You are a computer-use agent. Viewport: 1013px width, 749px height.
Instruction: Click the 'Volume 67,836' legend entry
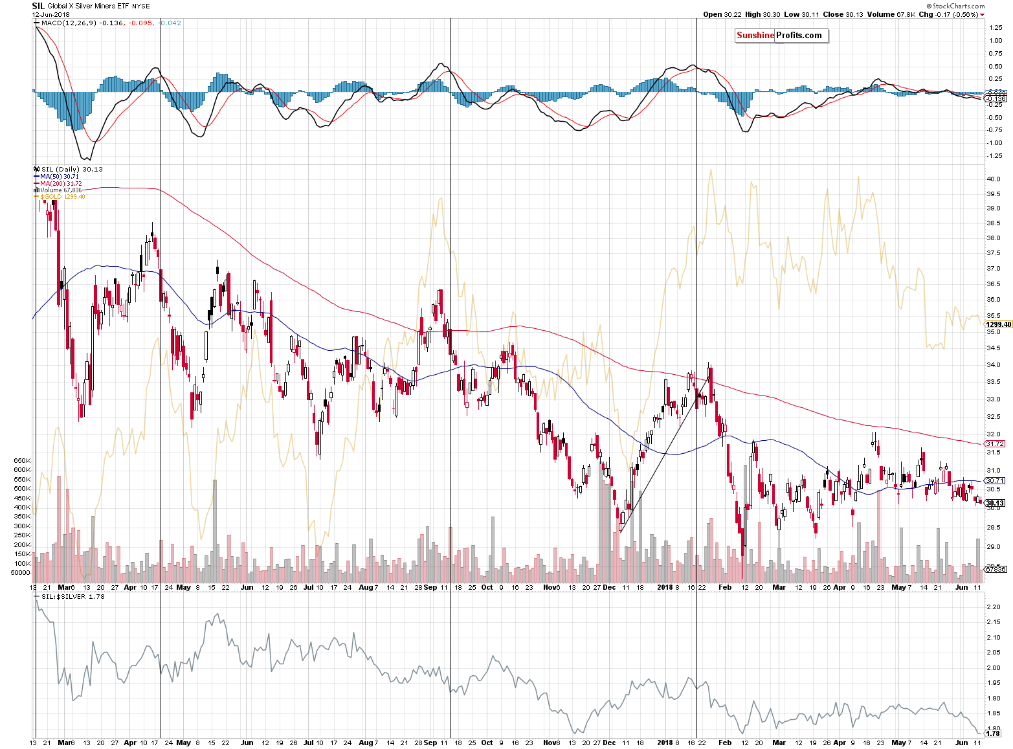(x=61, y=190)
